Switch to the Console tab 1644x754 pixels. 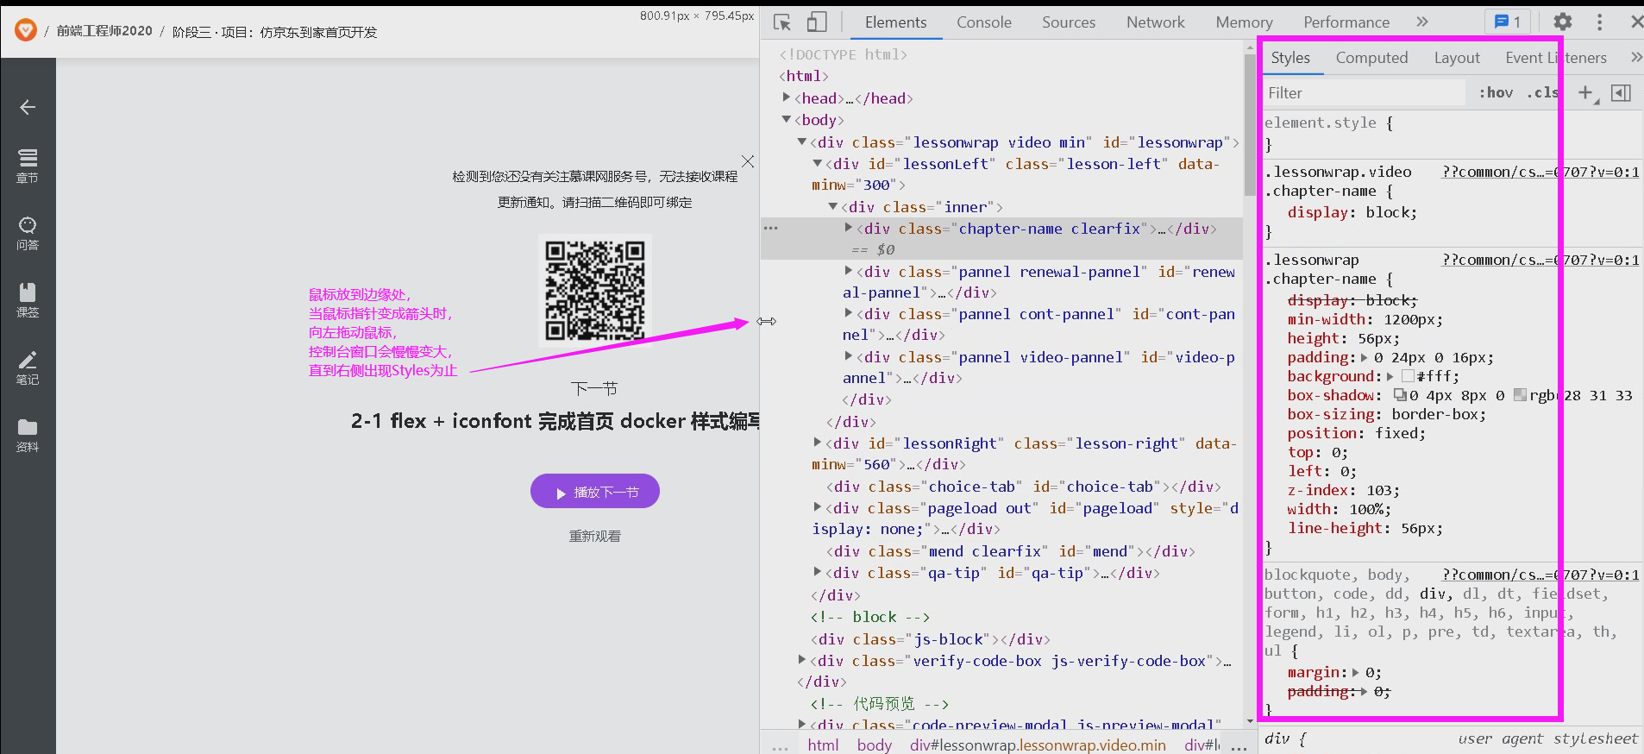[984, 22]
